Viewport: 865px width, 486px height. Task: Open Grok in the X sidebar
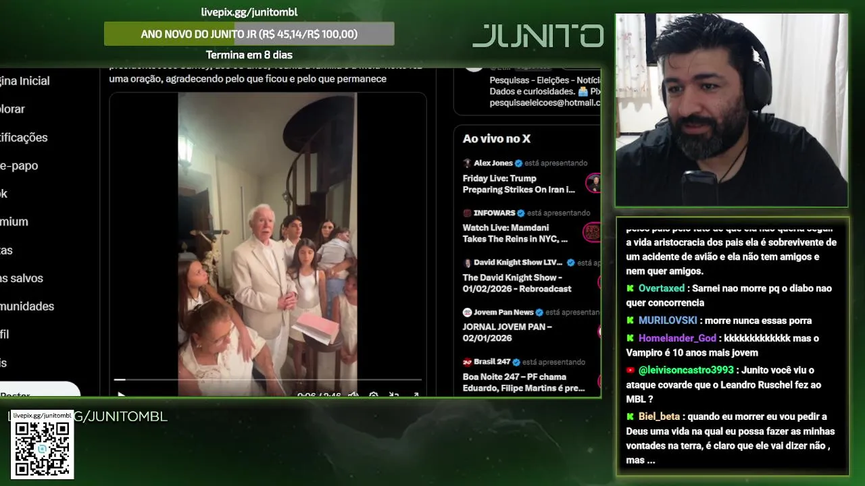[x=4, y=194]
